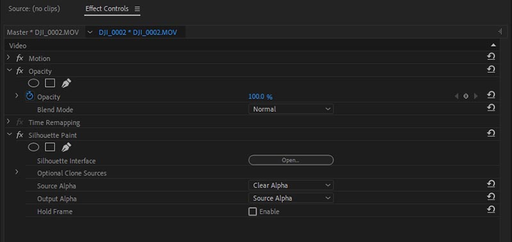Reset the Silhouette Paint effect

[491, 133]
